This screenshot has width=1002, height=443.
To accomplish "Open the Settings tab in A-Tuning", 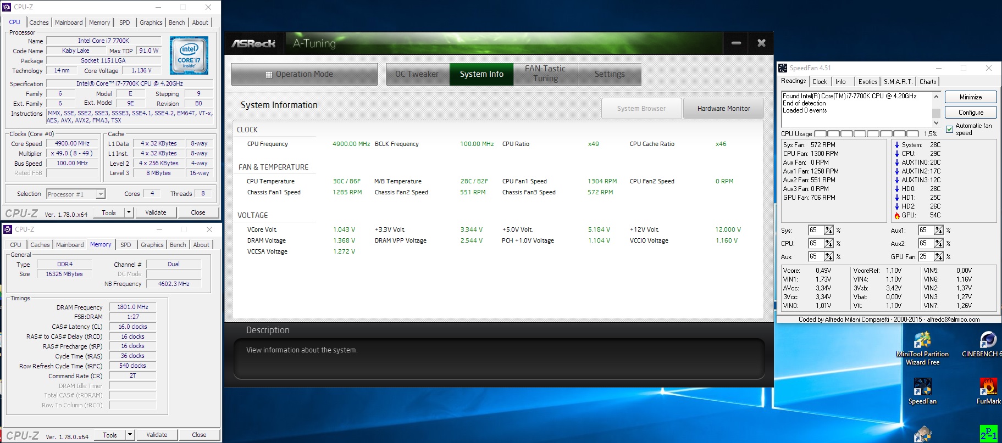I will pyautogui.click(x=610, y=74).
